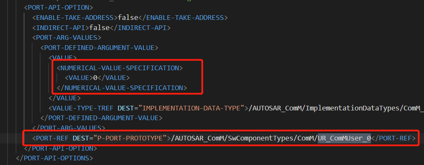Click the "P-PORT-PROTOTYPE" attribute string

click(130, 138)
